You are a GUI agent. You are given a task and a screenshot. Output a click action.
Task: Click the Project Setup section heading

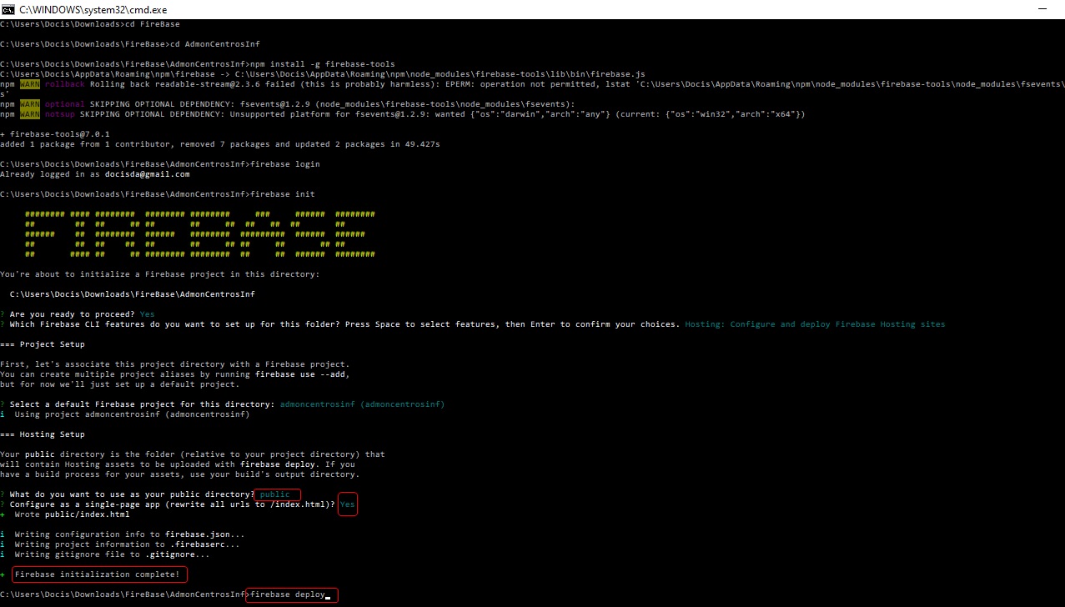point(53,344)
